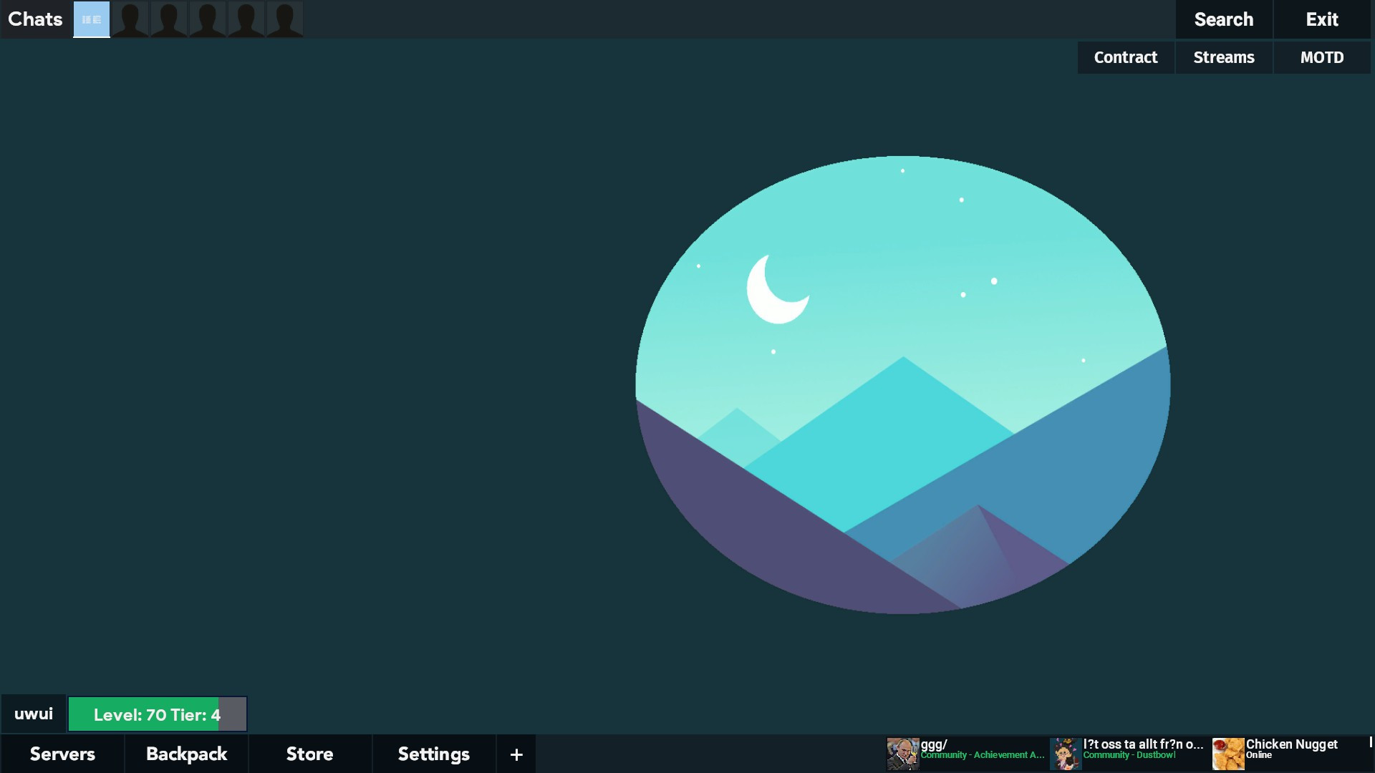
Task: Open the last silhouette chat avatar in the row
Action: click(x=284, y=19)
